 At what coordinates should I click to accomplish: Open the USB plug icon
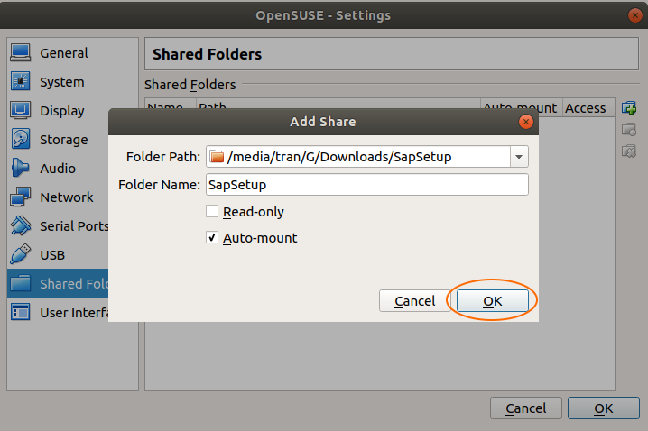pyautogui.click(x=20, y=254)
